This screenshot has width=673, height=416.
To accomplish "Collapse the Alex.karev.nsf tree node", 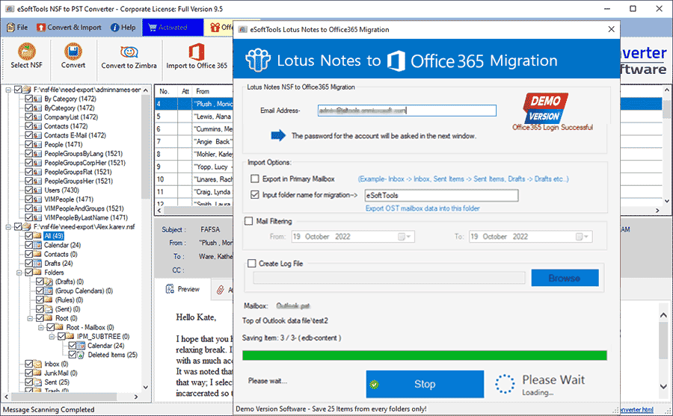I will coord(8,226).
